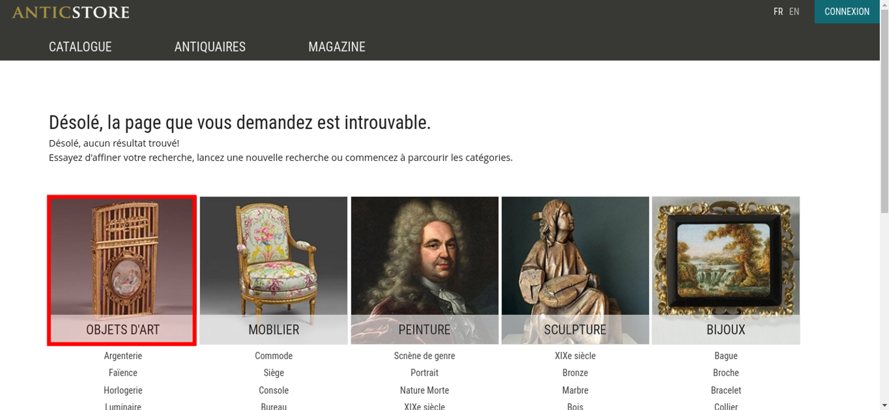Open the Objets d'Art category thumbnail

click(122, 271)
